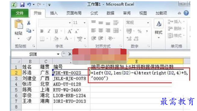
Task: Click the Align text right icon
Action: (108, 31)
